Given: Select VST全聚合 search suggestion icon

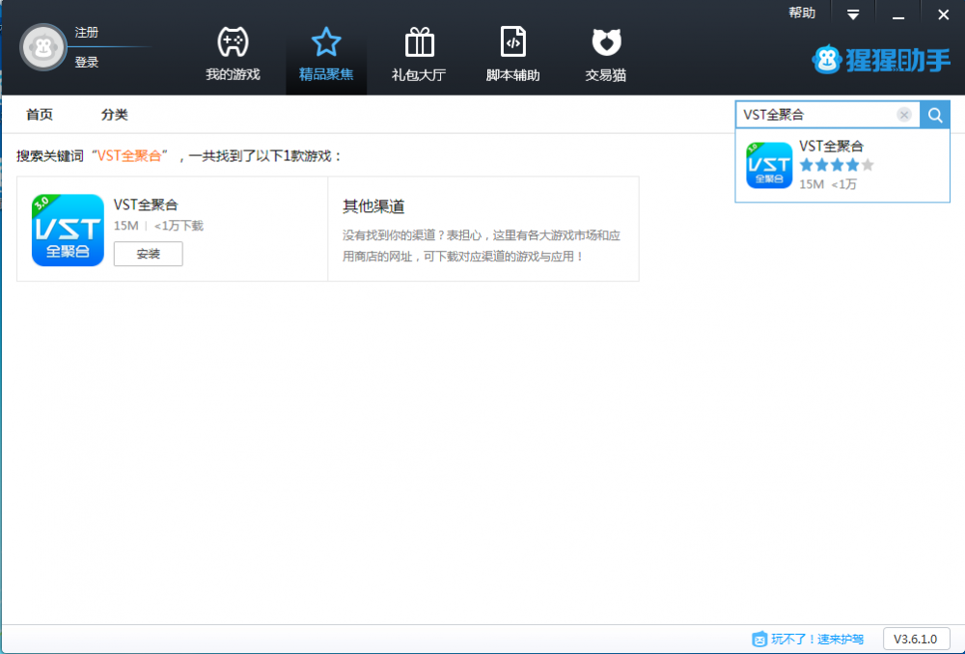Looking at the screenshot, I should [769, 165].
